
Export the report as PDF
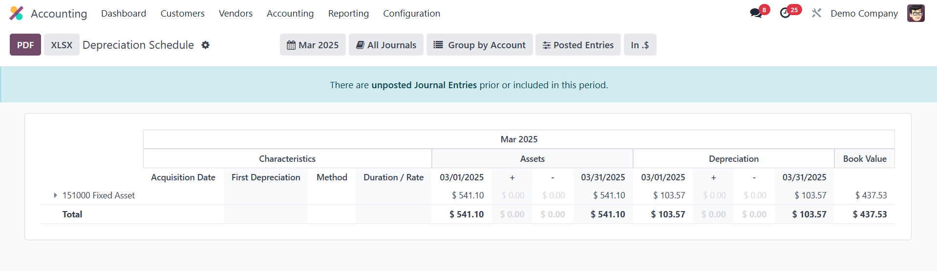coord(25,45)
